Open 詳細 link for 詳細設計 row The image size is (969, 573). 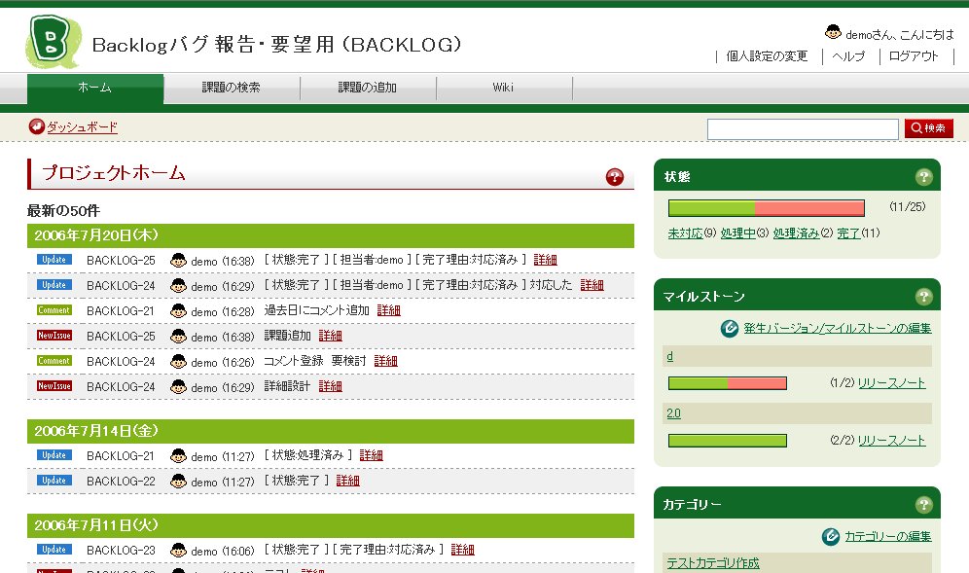[331, 387]
